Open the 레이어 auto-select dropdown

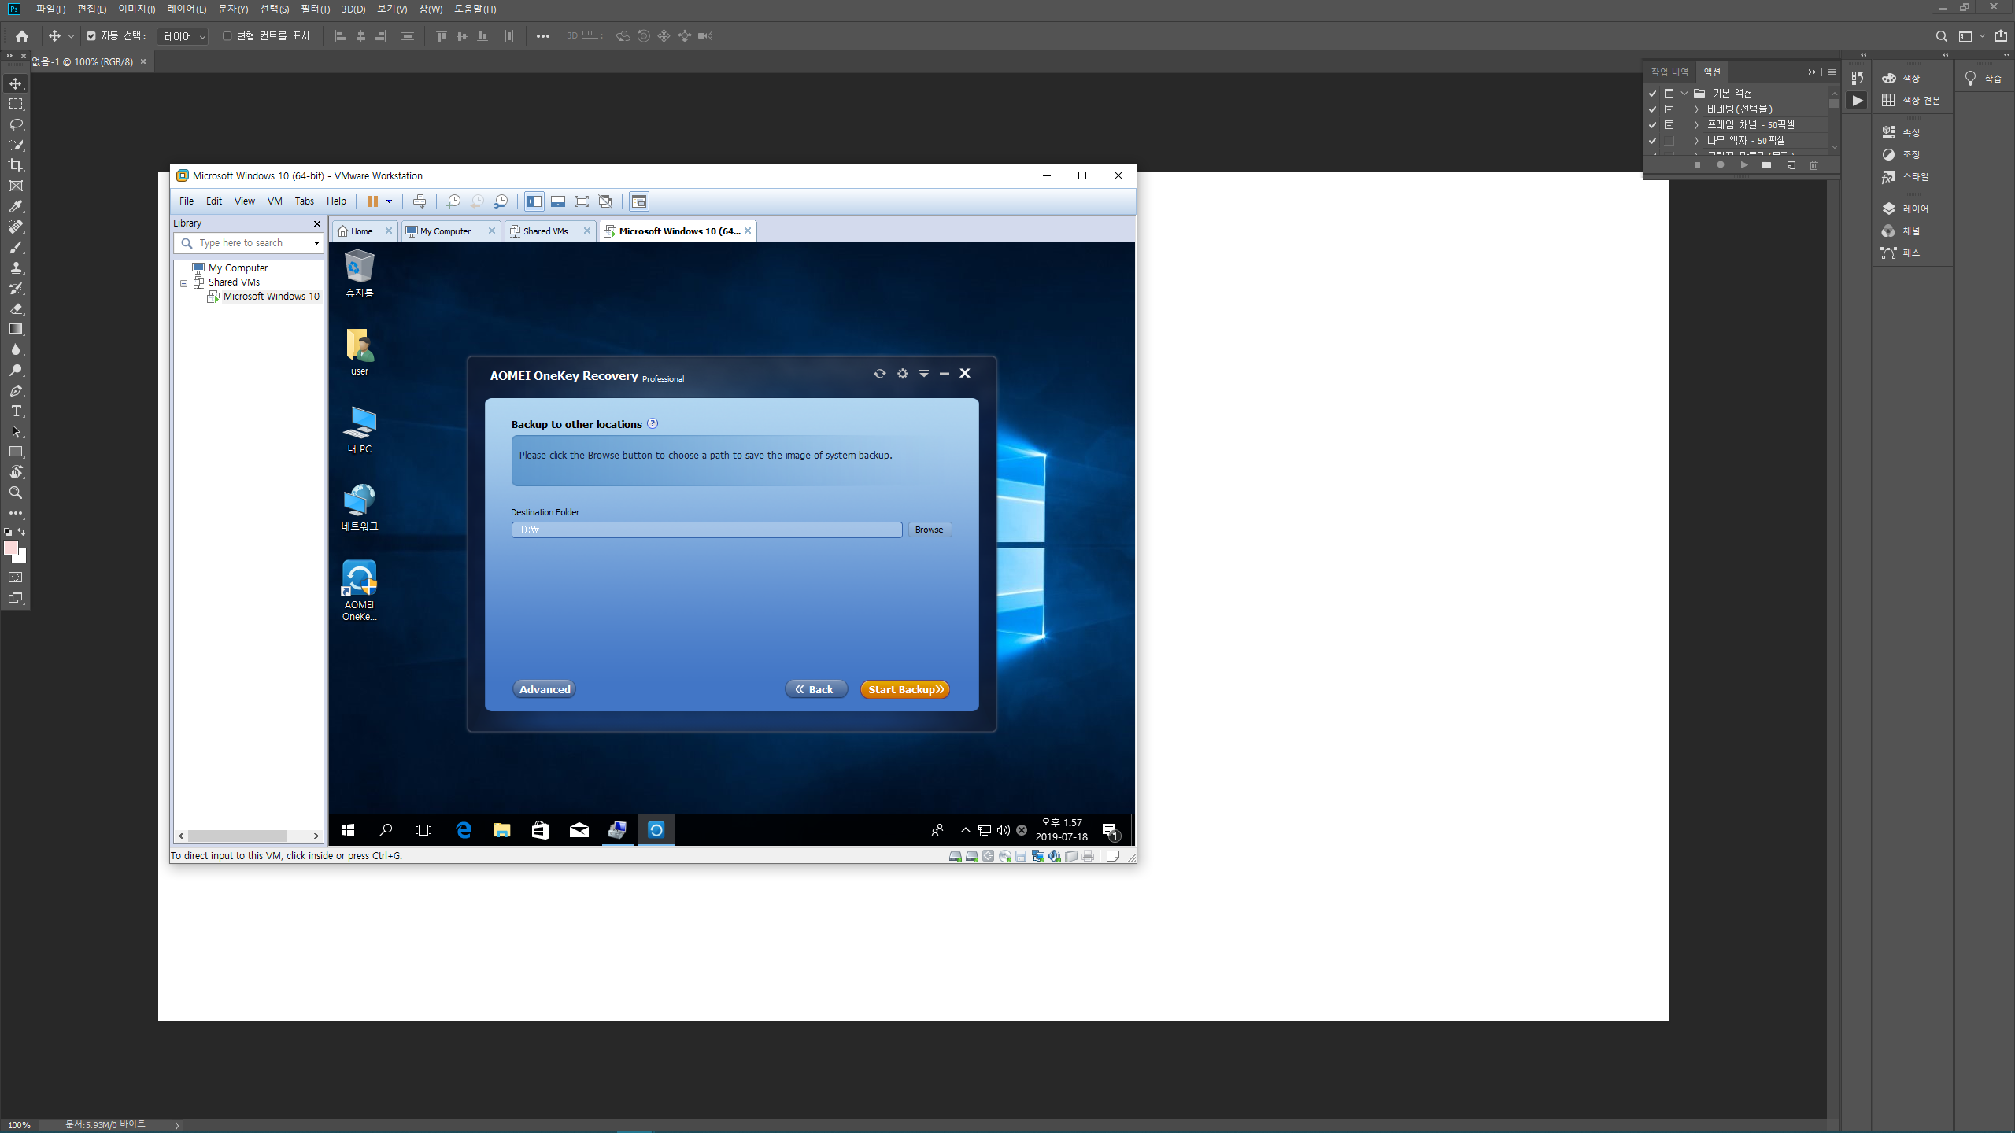[x=183, y=36]
